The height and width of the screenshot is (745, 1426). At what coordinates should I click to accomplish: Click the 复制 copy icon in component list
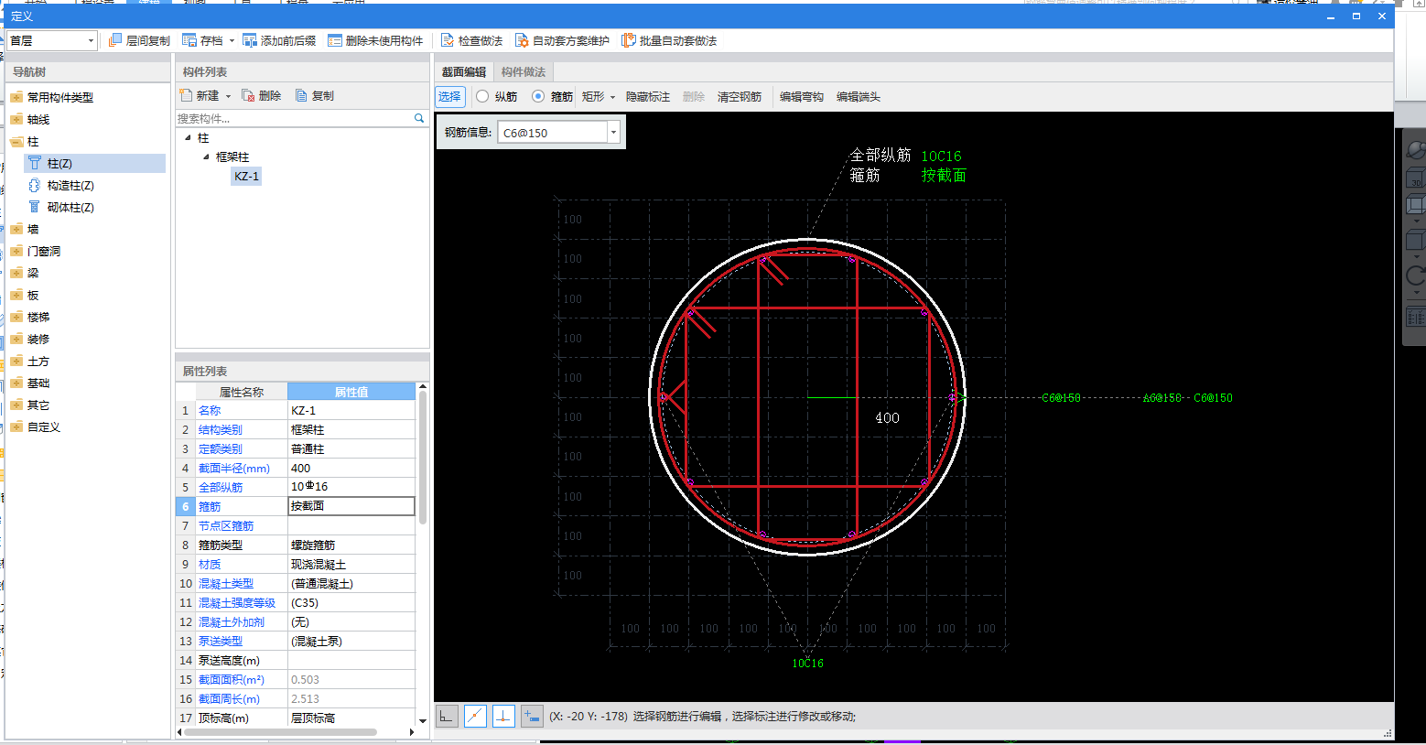point(301,95)
